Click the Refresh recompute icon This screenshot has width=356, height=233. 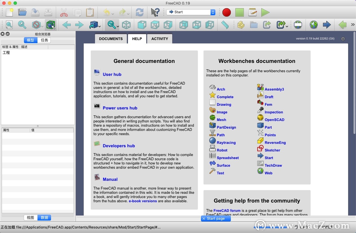pyautogui.click(x=139, y=12)
